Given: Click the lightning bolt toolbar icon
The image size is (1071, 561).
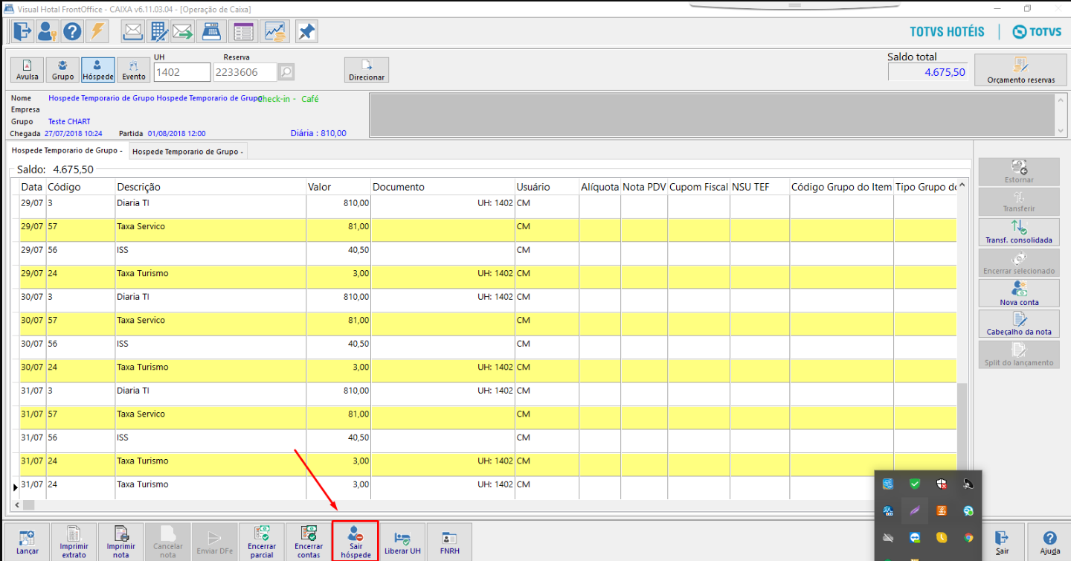Looking at the screenshot, I should [97, 31].
